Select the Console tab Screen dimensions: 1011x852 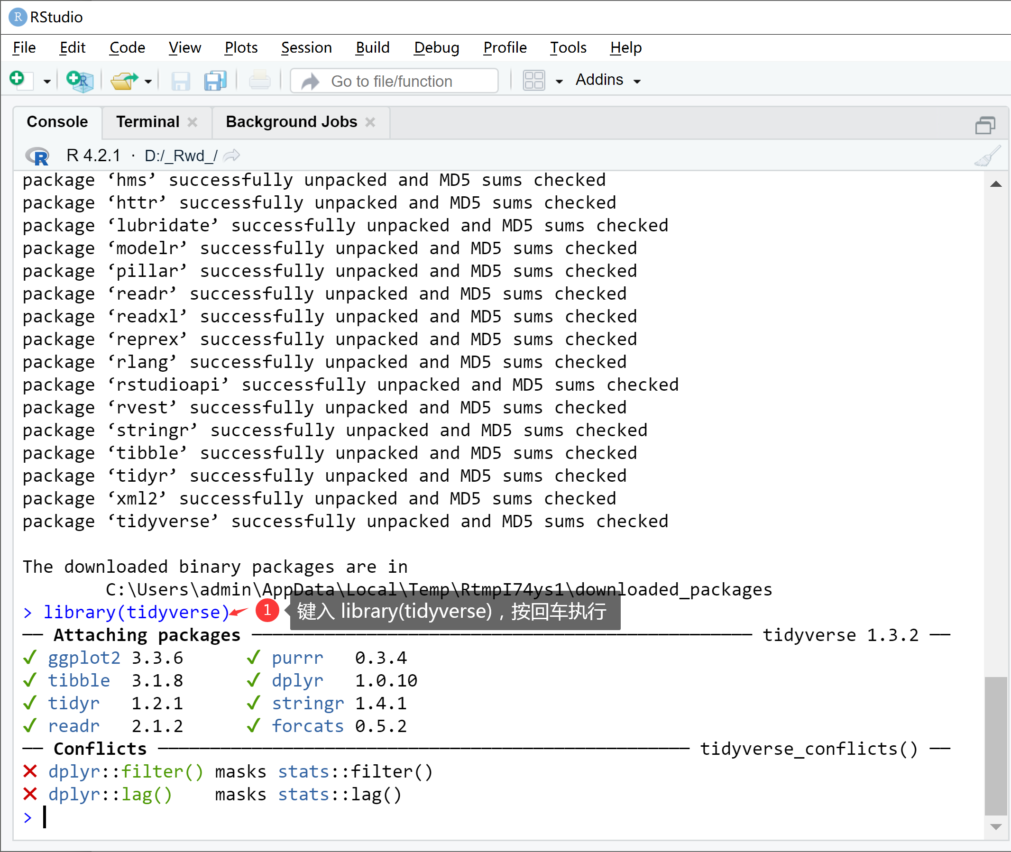(x=57, y=122)
